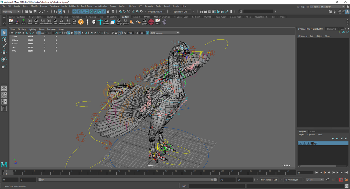Click the lock selection padlock icon

[108, 11]
